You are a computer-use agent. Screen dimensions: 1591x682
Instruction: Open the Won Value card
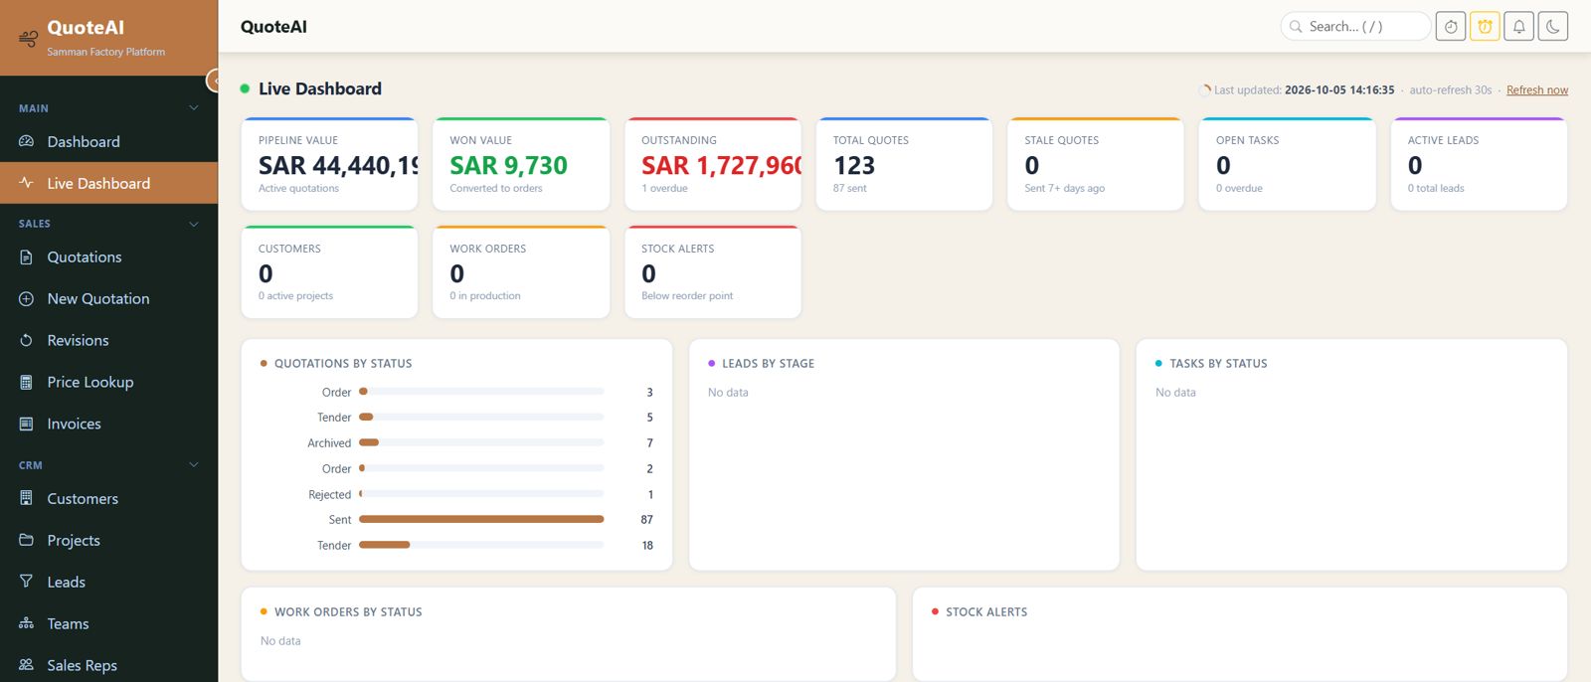(521, 164)
